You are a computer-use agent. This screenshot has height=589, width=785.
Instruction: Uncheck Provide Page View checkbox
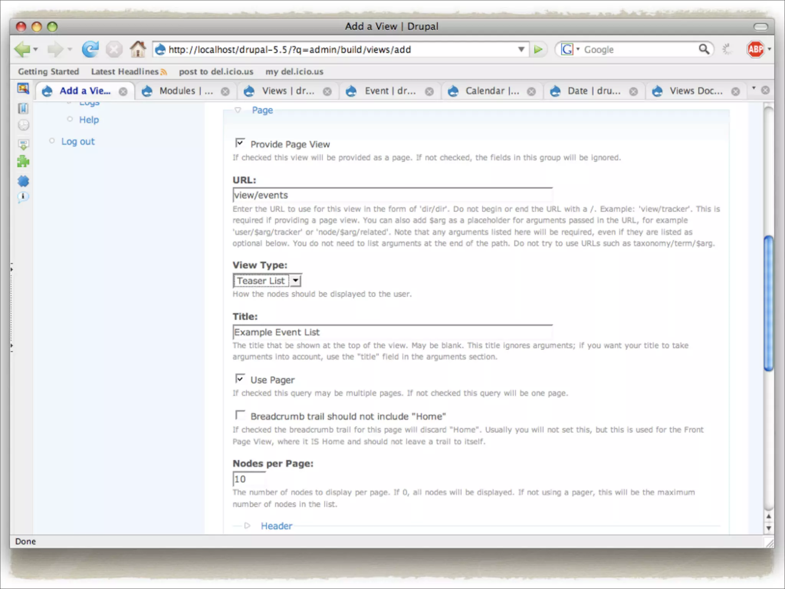(240, 143)
